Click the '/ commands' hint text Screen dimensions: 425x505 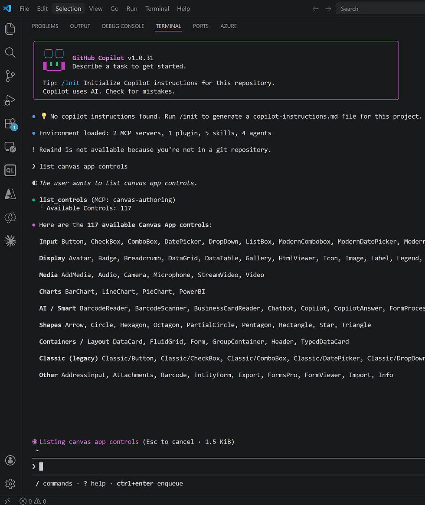pyautogui.click(x=54, y=484)
